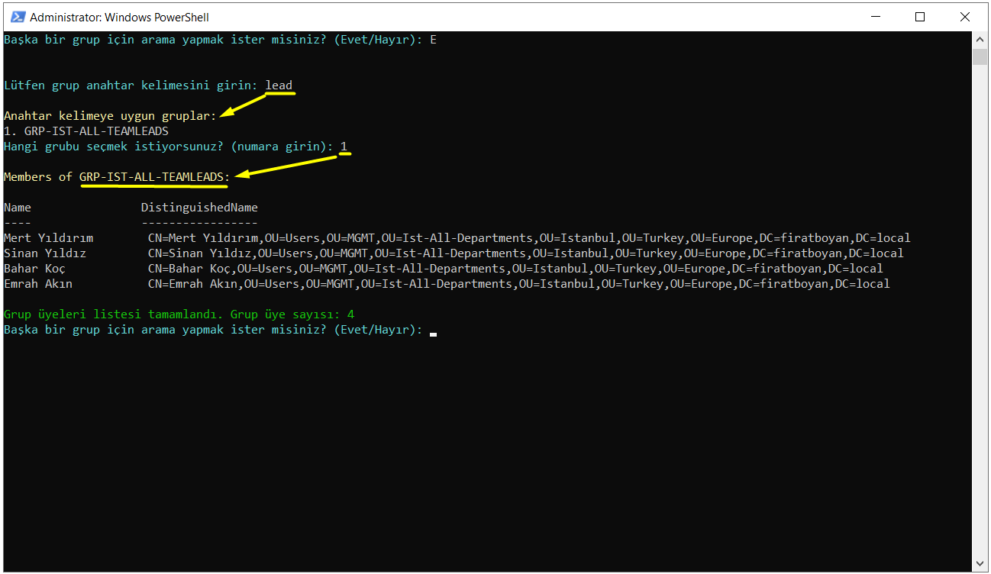This screenshot has width=991, height=574.
Task: Click the 'Name' column header
Action: (x=18, y=208)
